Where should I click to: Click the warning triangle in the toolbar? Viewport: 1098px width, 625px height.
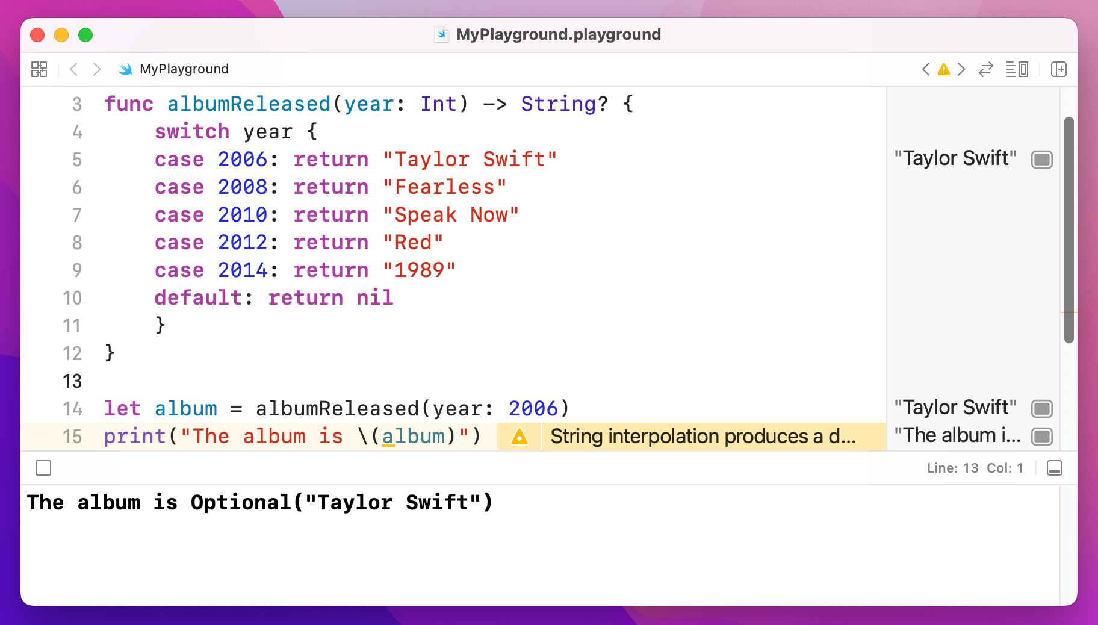coord(943,69)
